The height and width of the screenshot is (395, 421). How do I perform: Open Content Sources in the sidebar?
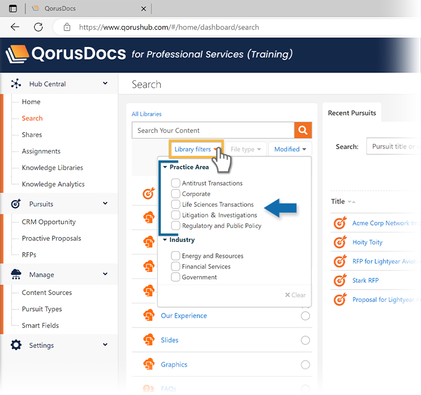coord(47,292)
